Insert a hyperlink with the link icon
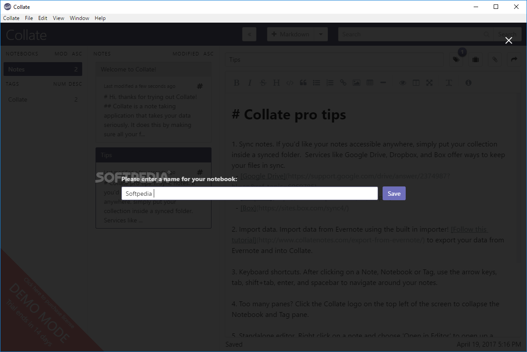The width and height of the screenshot is (527, 352). tap(343, 83)
